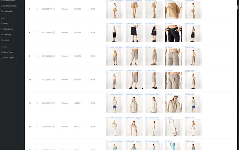Viewport: 239px width, 150px height.
Task: Click the green verified icon beside code 0513008800
Action: (x=54, y=33)
